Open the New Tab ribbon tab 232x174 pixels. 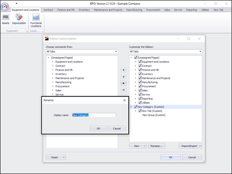coord(218,10)
